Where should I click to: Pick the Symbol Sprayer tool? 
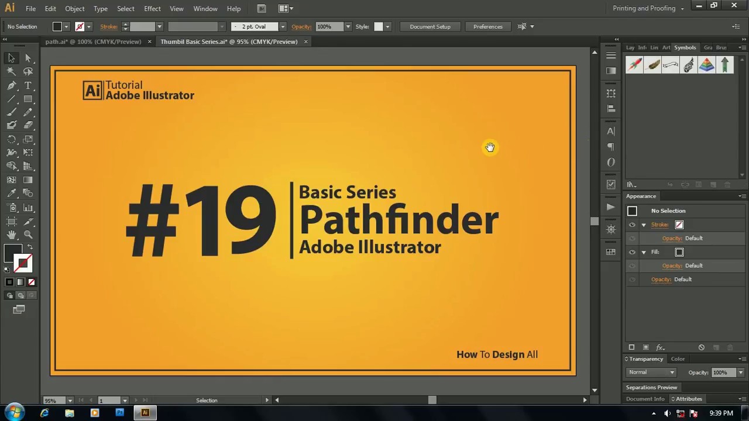(x=11, y=208)
